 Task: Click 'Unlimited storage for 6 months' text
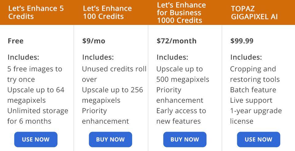pos(37,116)
